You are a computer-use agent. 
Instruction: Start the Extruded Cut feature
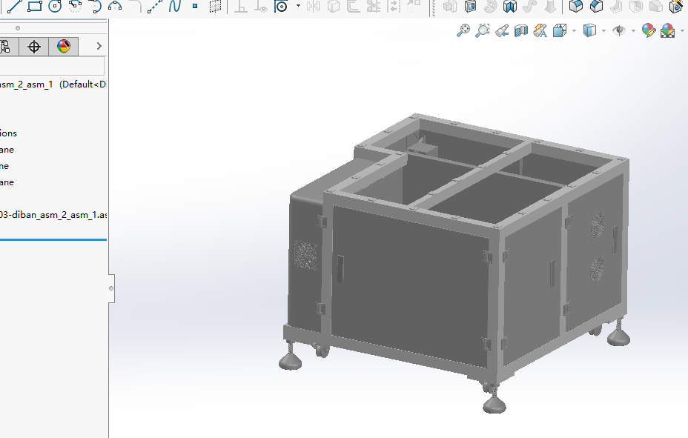click(470, 6)
